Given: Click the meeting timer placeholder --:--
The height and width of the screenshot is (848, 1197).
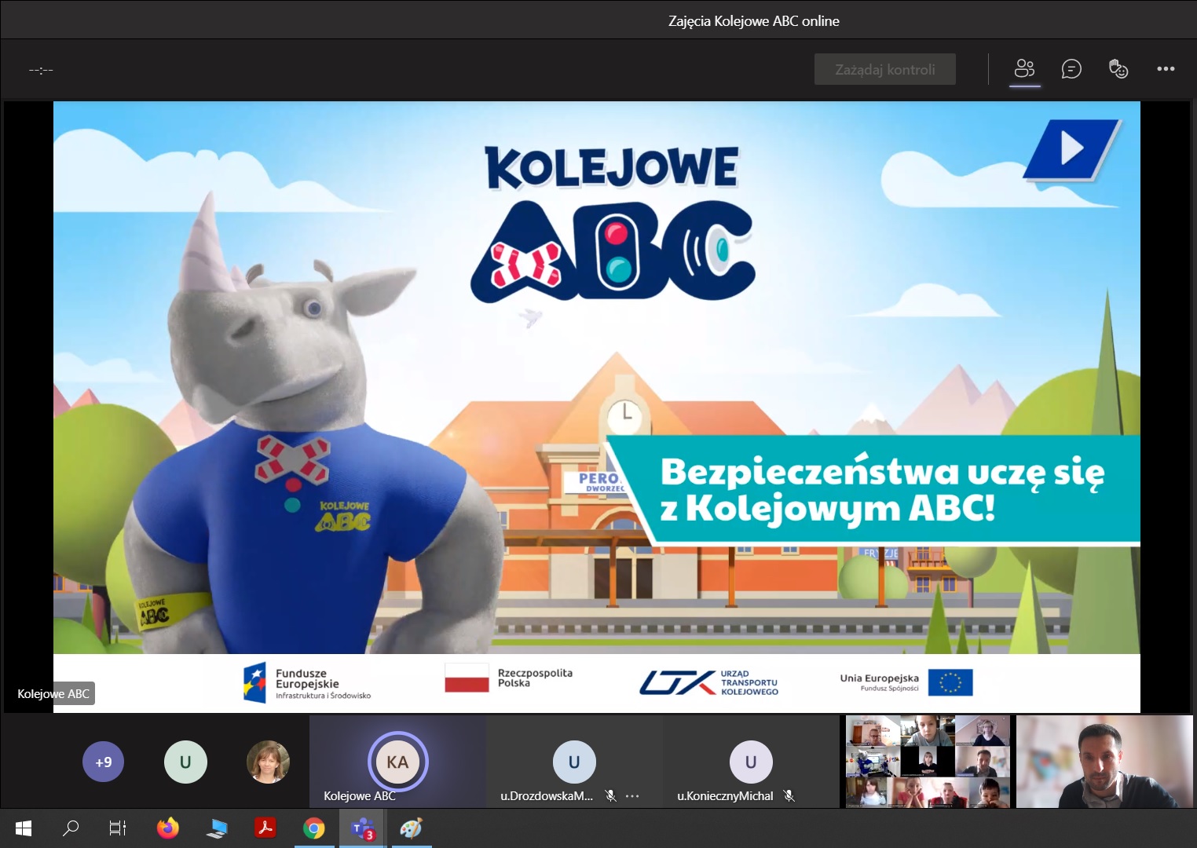Looking at the screenshot, I should pyautogui.click(x=41, y=70).
